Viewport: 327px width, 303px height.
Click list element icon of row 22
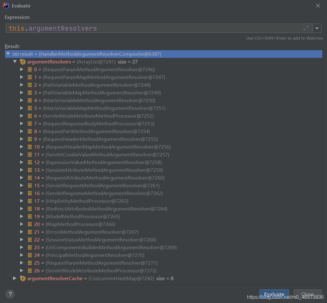30,240
